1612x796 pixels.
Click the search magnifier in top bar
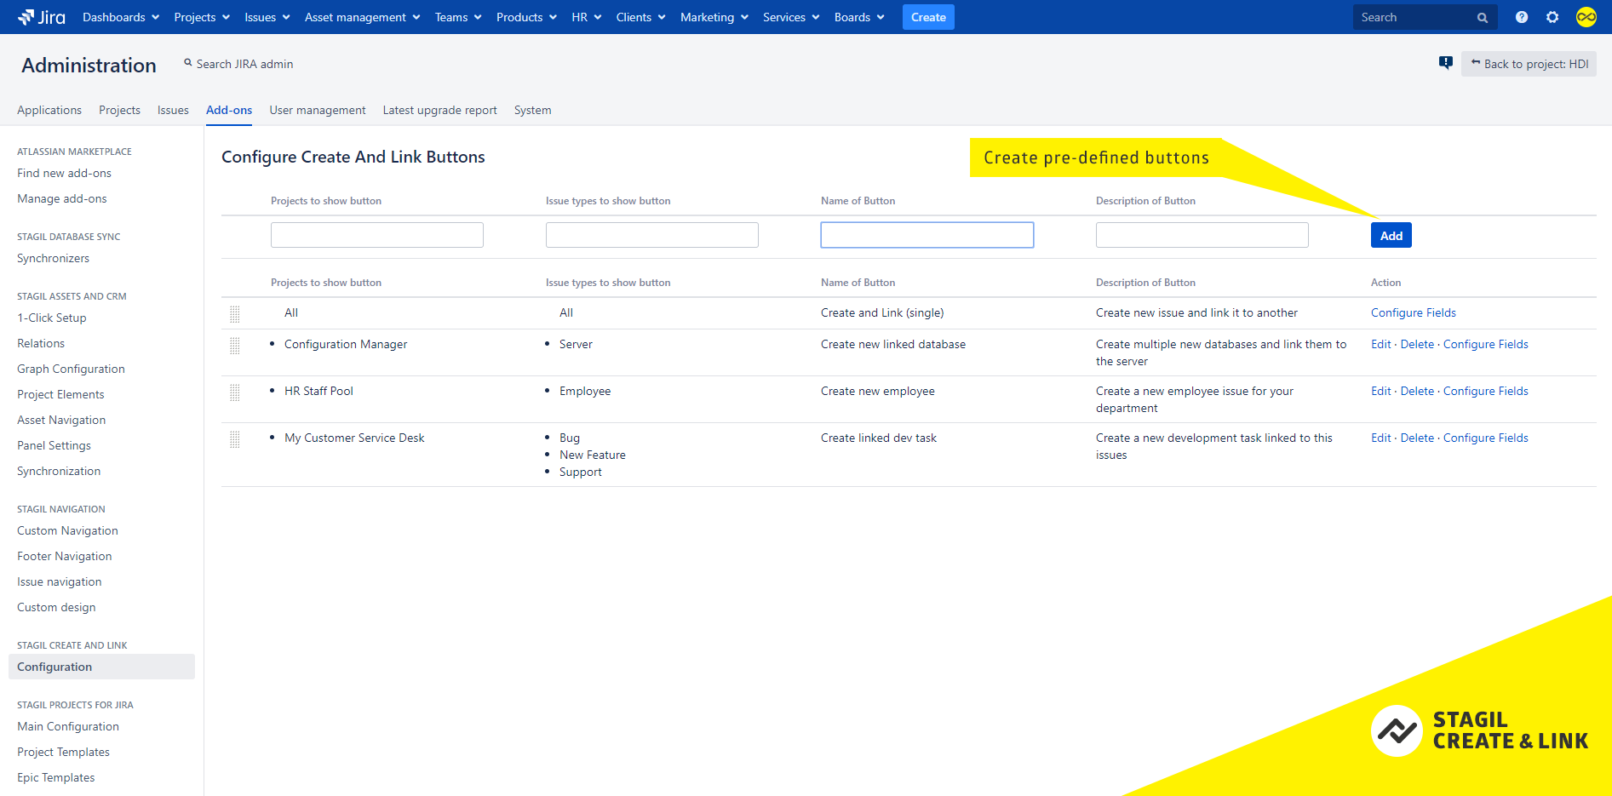click(x=1483, y=18)
